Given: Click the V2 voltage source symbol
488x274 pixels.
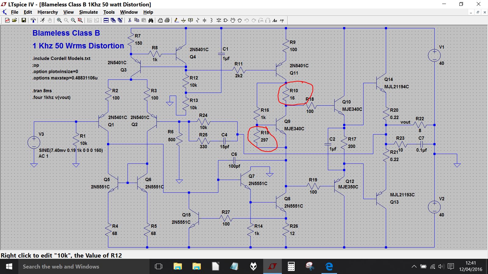Looking at the screenshot, I should pyautogui.click(x=434, y=207).
